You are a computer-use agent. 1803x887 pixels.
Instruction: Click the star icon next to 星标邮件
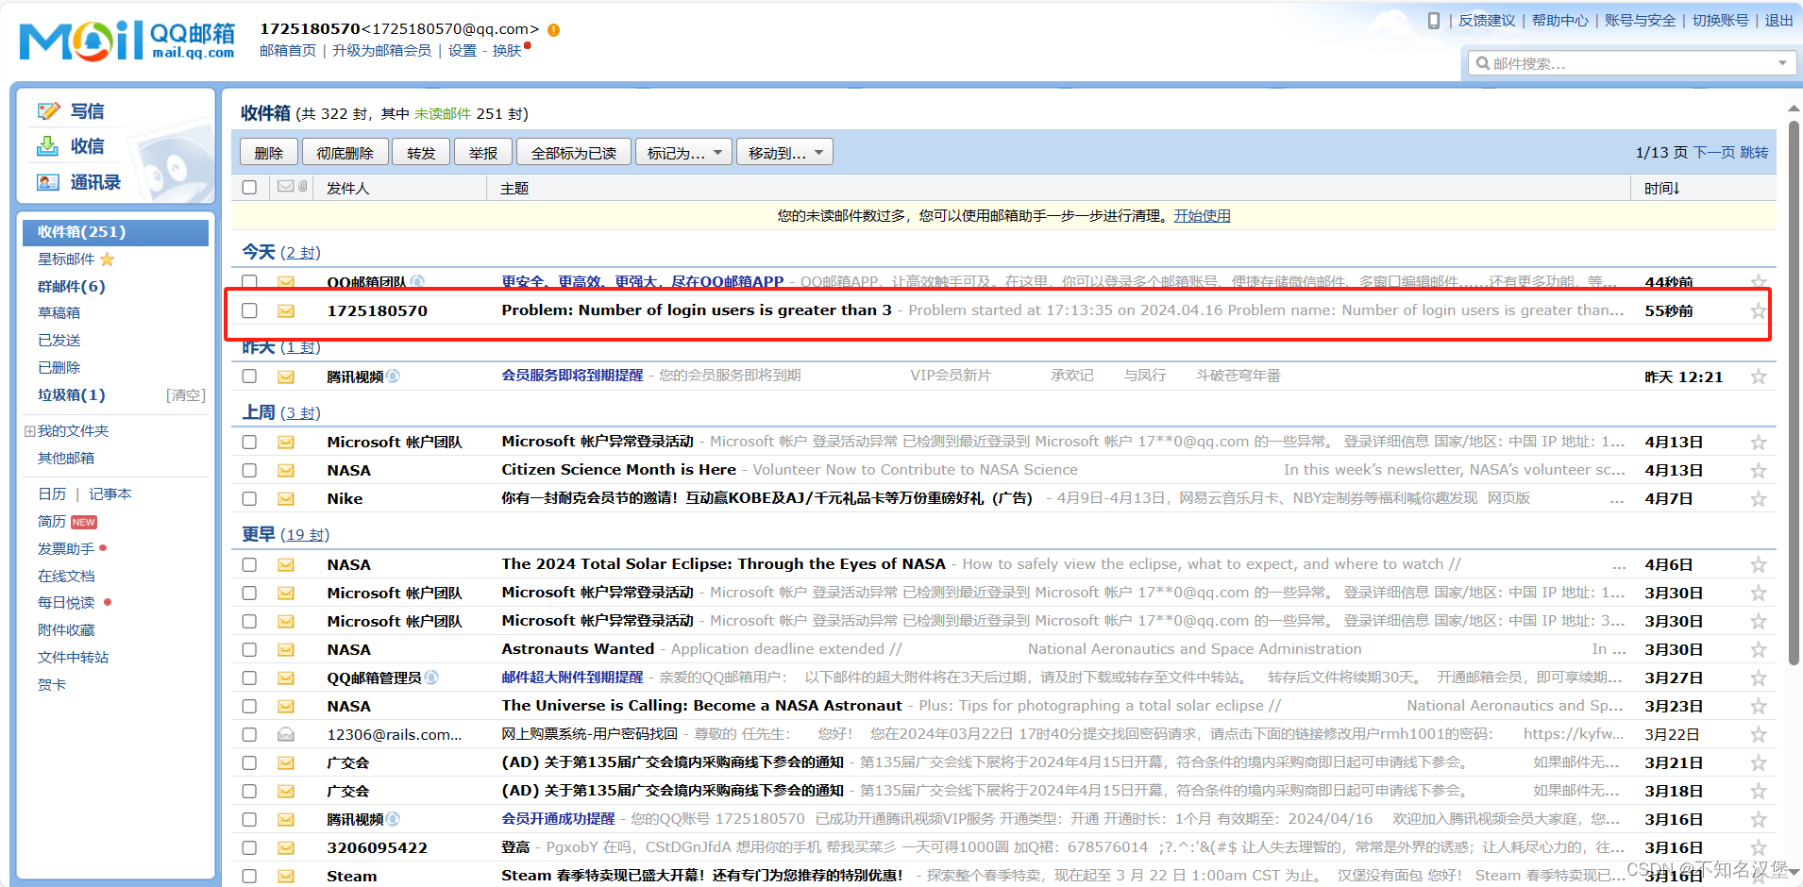(107, 259)
